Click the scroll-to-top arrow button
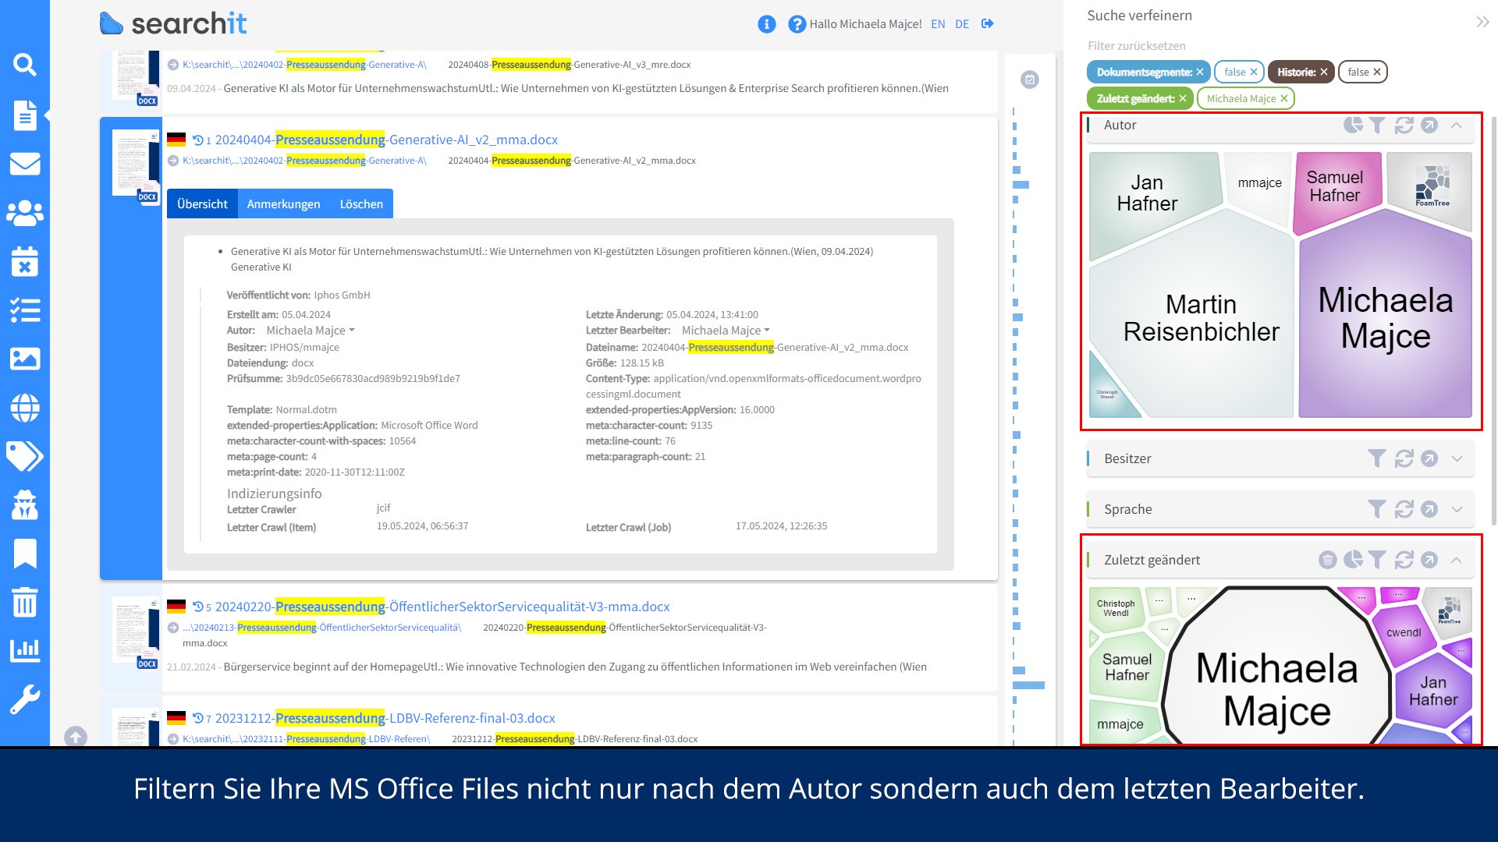The width and height of the screenshot is (1498, 842). pos(76,736)
